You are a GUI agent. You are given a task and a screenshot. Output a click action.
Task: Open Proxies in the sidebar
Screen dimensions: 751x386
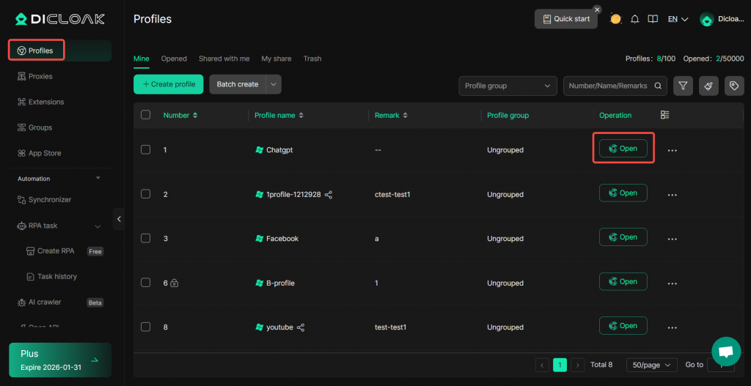click(40, 76)
